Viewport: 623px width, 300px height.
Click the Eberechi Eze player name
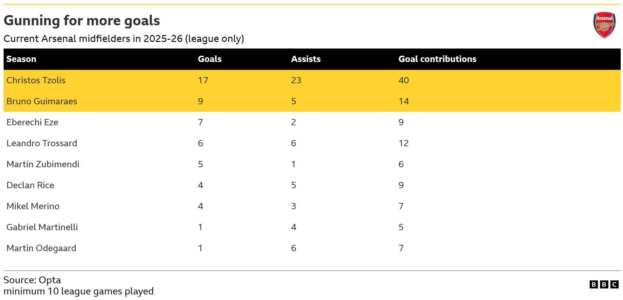click(32, 122)
